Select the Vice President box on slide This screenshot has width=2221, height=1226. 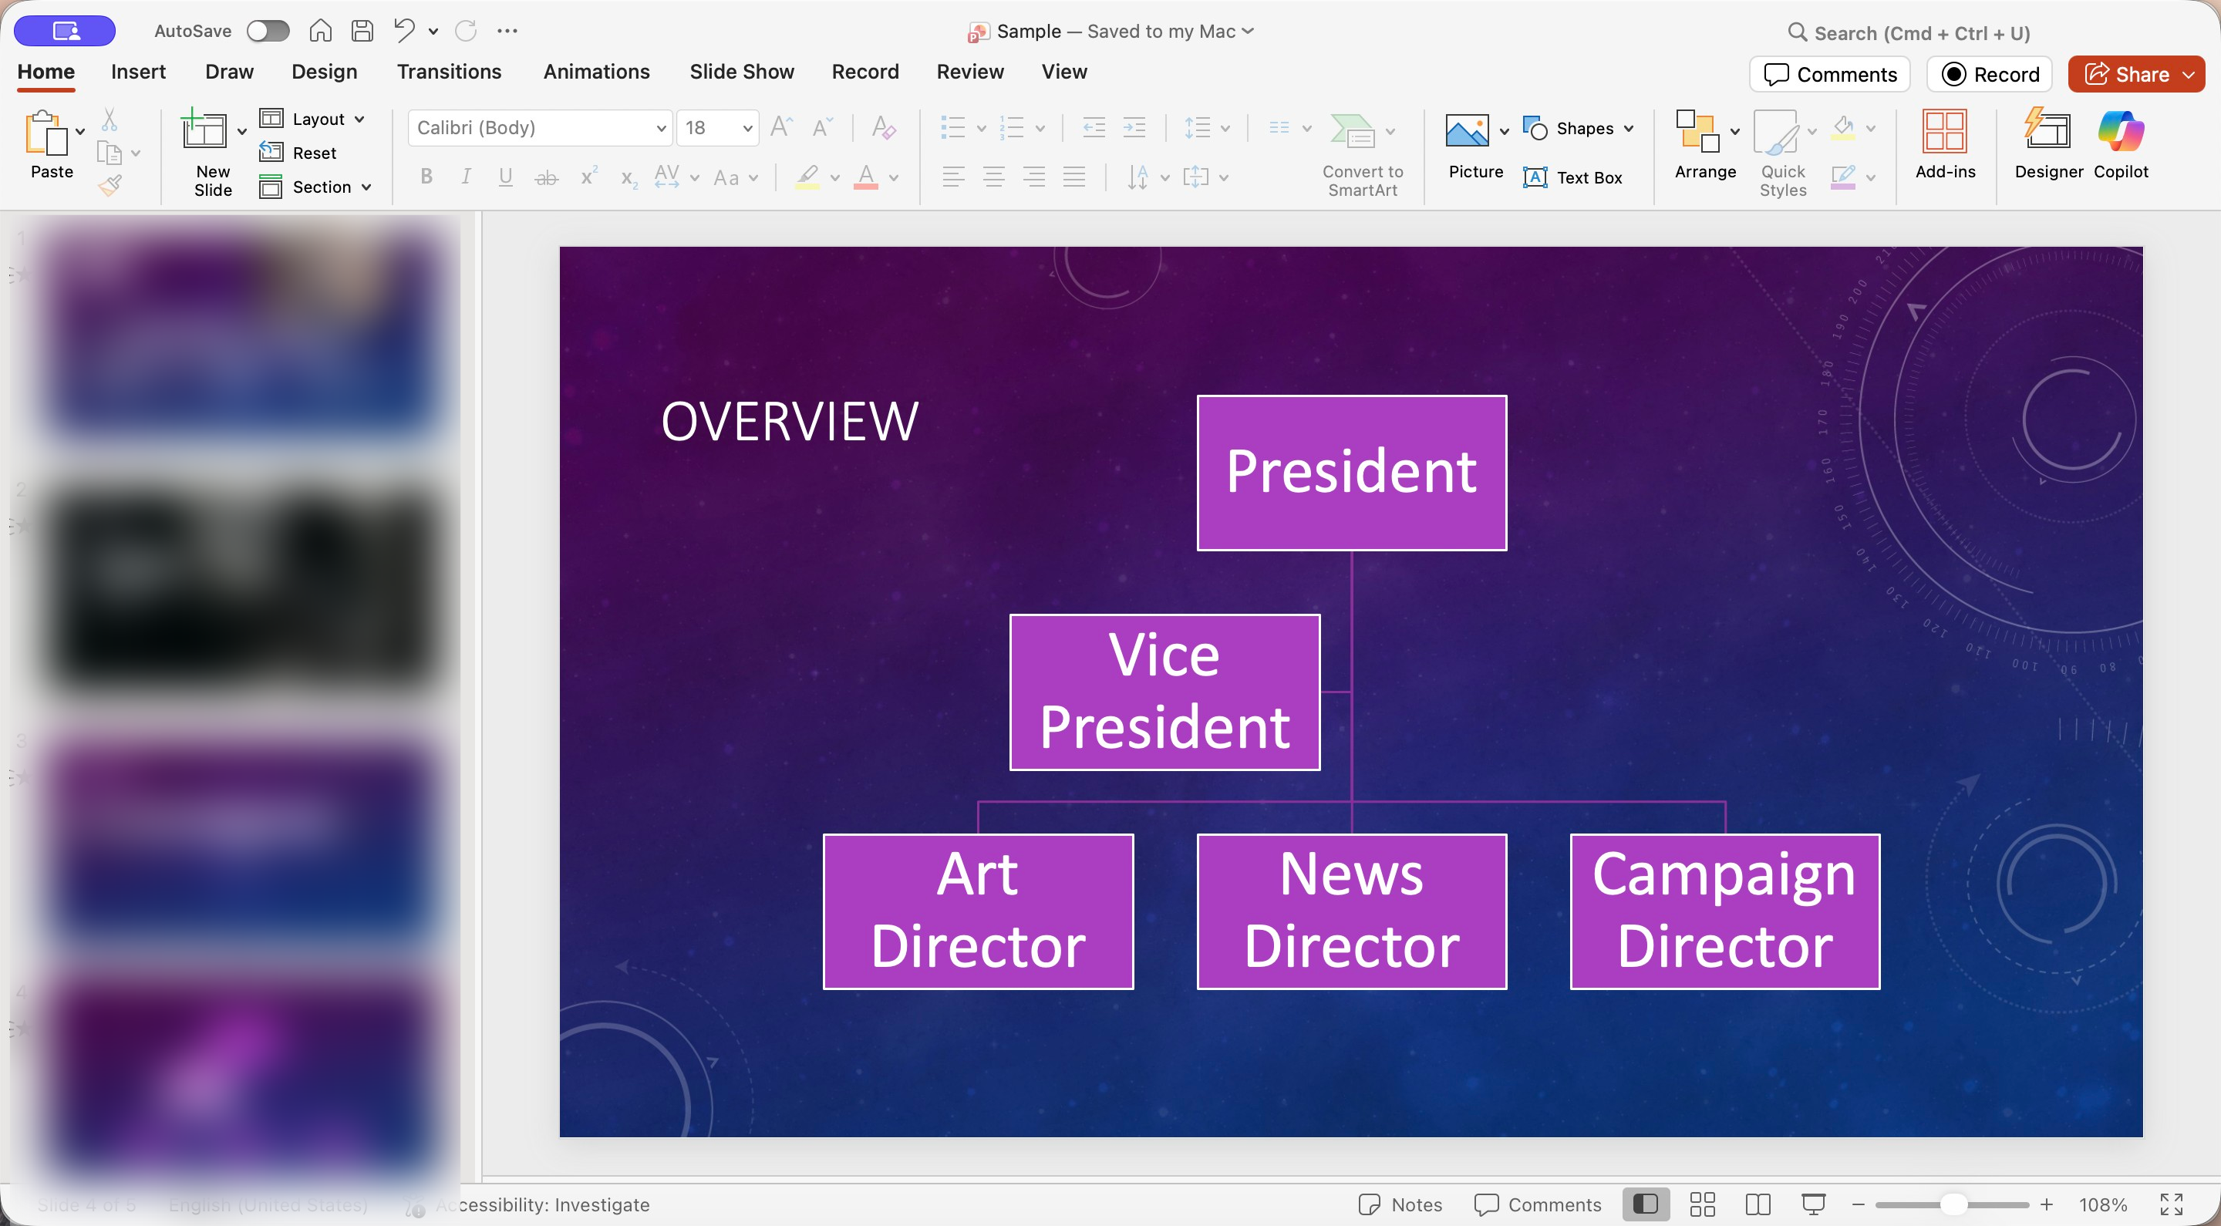[1164, 692]
